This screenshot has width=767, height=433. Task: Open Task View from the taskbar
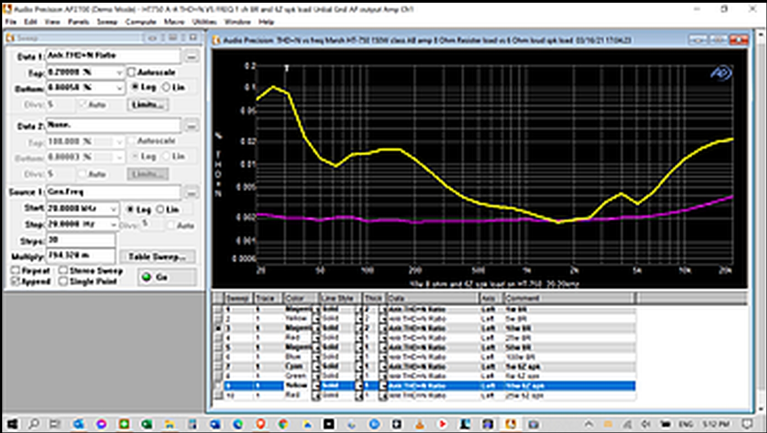coord(55,424)
